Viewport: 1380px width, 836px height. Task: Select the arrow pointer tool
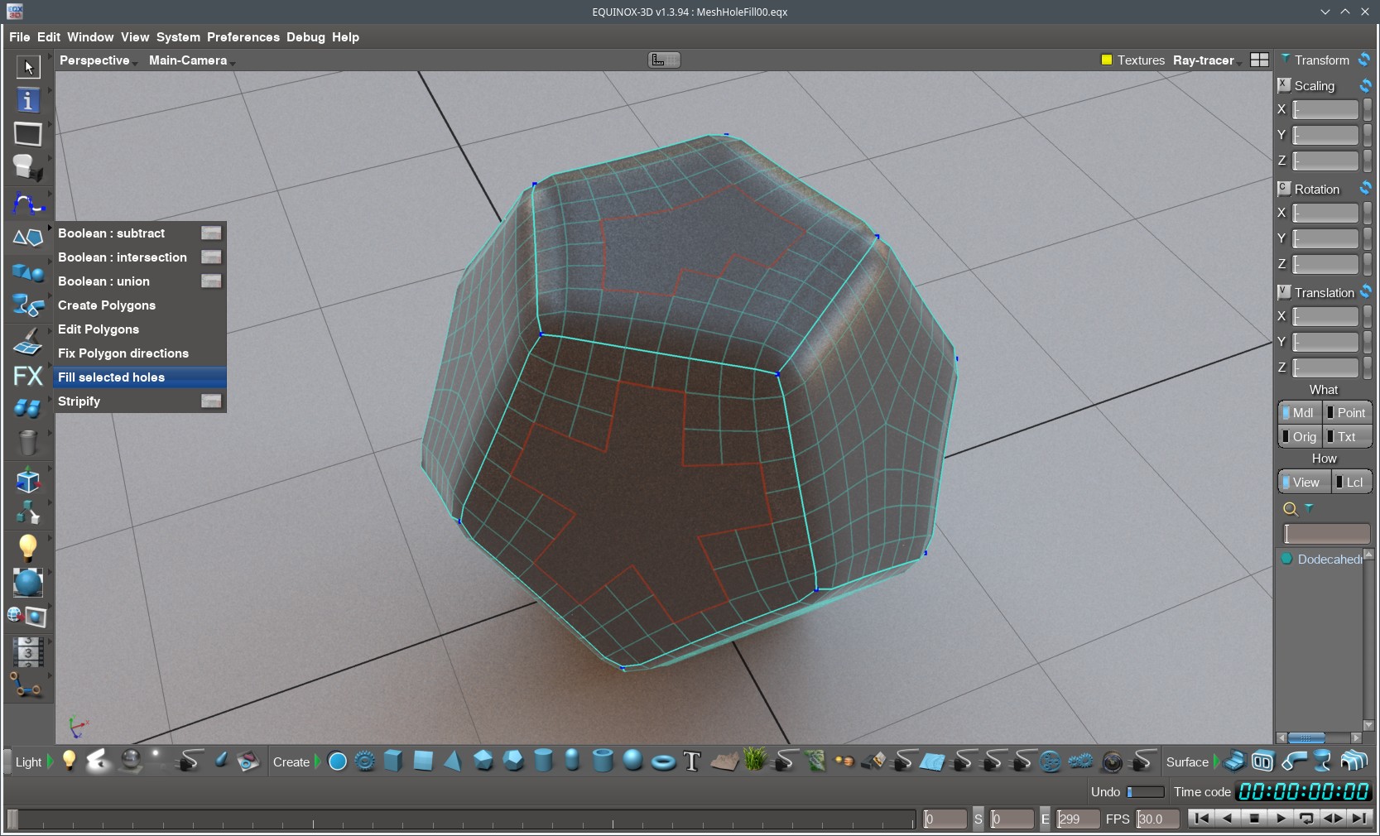pyautogui.click(x=28, y=66)
